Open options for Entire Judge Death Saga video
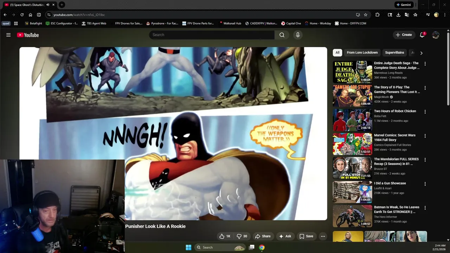This screenshot has width=450, height=253. tap(425, 64)
